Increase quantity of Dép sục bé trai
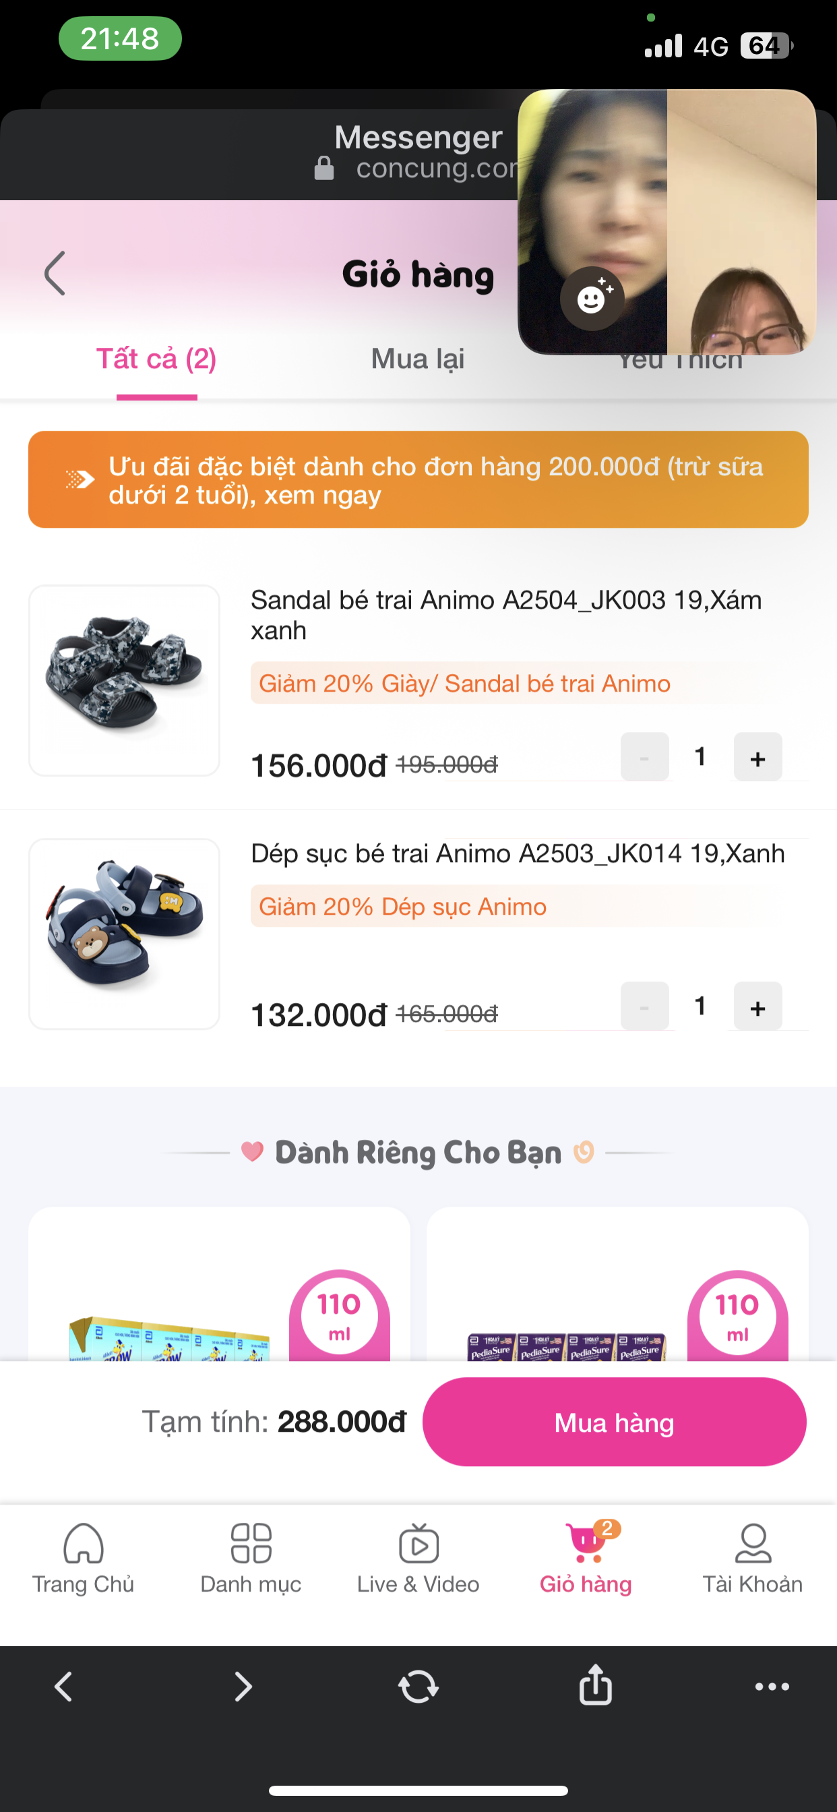This screenshot has height=1812, width=837. 757,1007
